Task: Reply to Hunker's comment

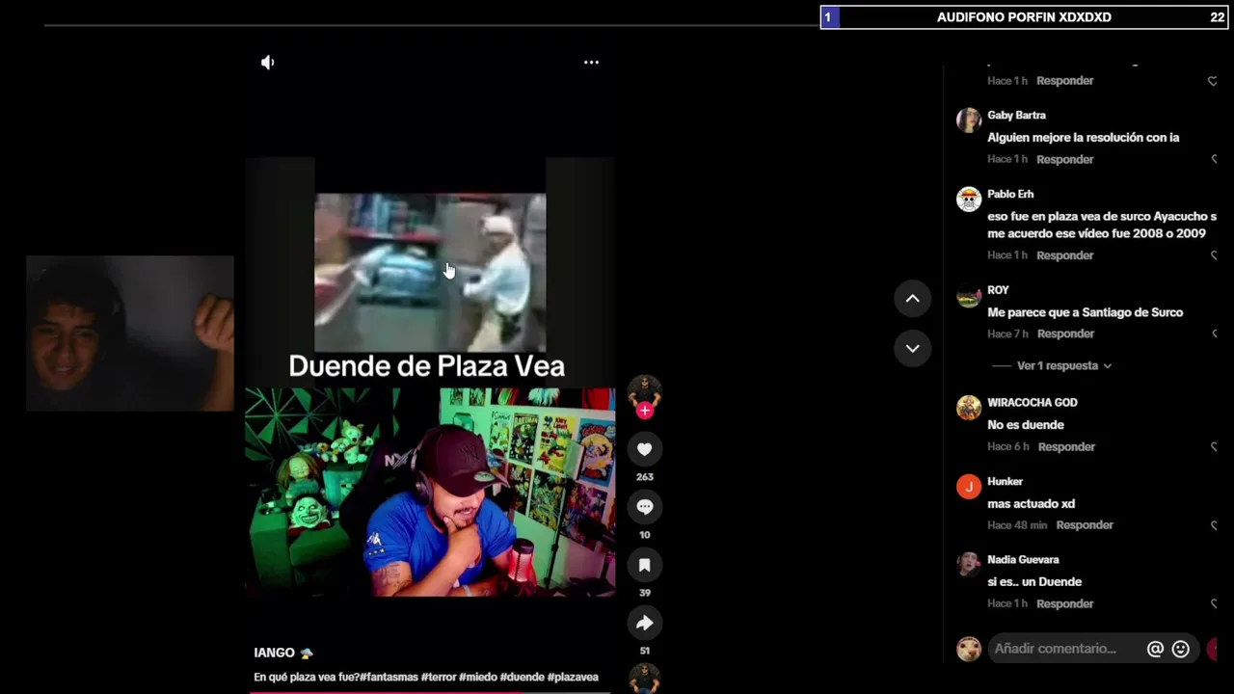Action: (1085, 525)
